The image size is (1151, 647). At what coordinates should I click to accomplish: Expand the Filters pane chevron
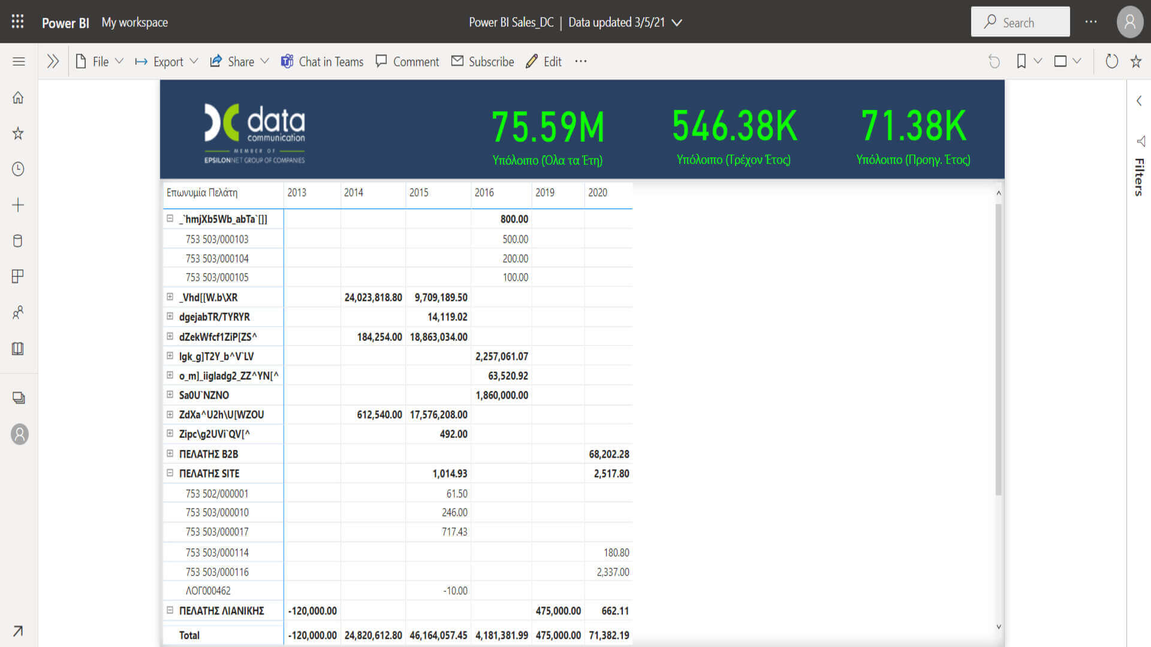click(x=1139, y=101)
